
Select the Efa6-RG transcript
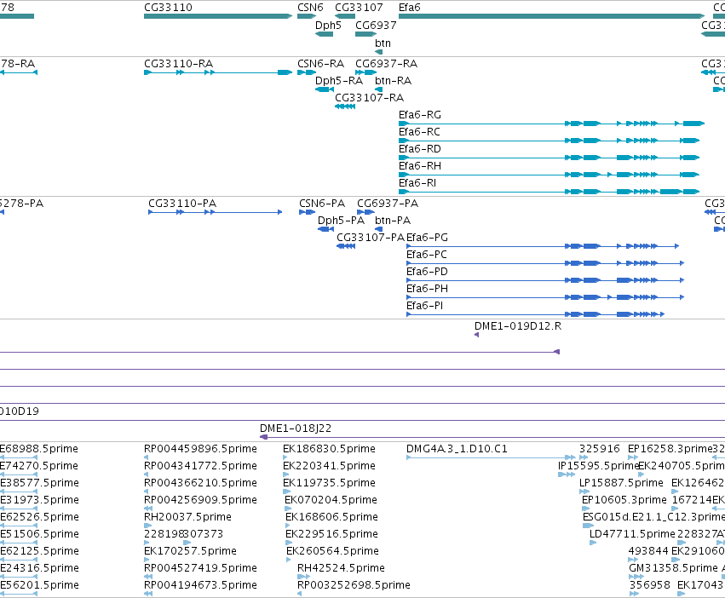551,124
